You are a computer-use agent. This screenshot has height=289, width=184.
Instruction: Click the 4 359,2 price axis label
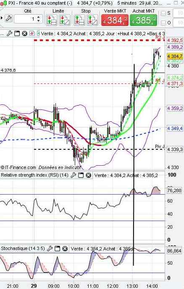(175, 108)
